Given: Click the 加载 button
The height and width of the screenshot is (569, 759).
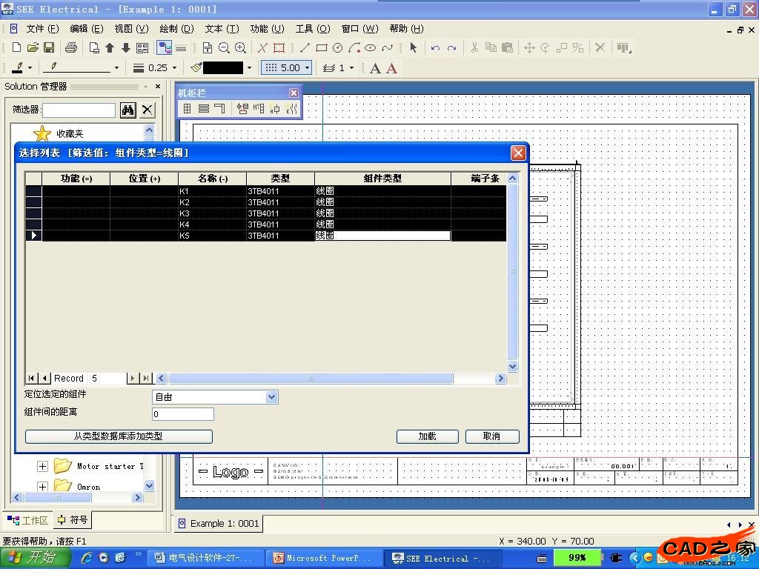Looking at the screenshot, I should [x=427, y=436].
